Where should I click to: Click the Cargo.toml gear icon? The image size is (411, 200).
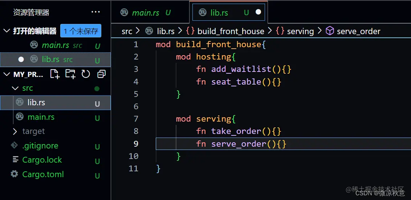14,174
